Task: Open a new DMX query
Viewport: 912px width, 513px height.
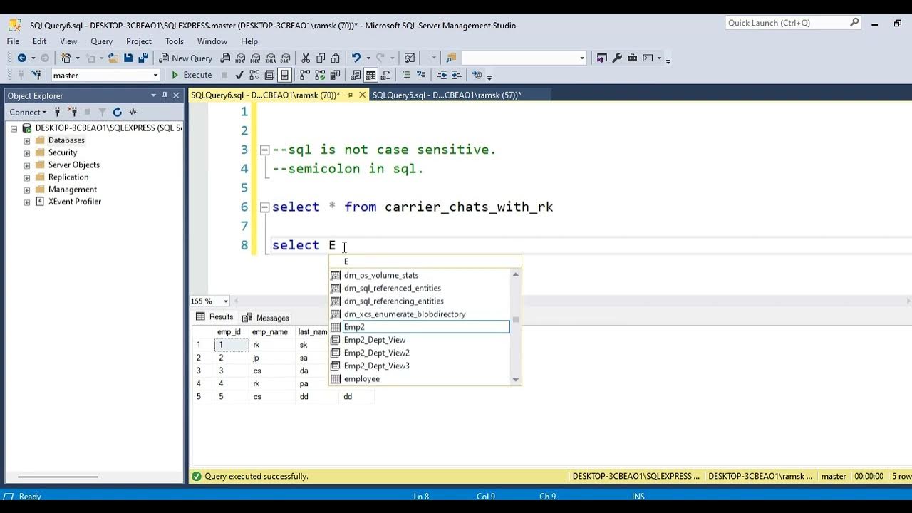Action: pos(255,58)
